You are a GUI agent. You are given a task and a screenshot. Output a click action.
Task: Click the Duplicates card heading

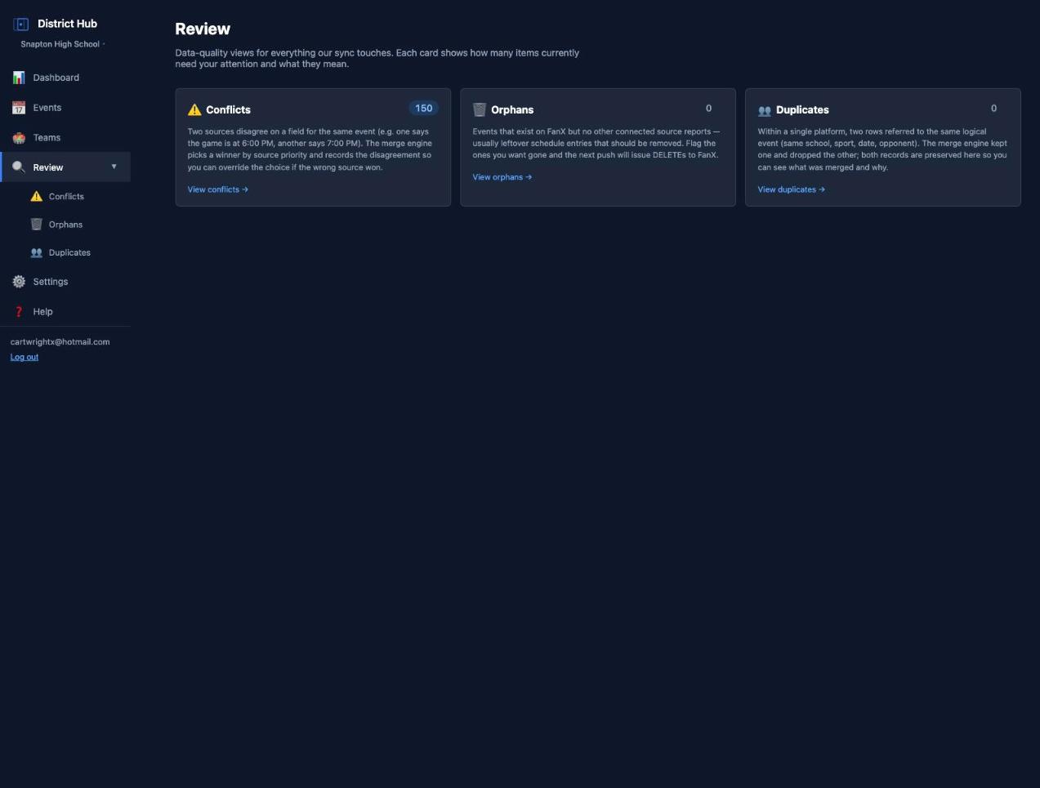[x=802, y=109]
